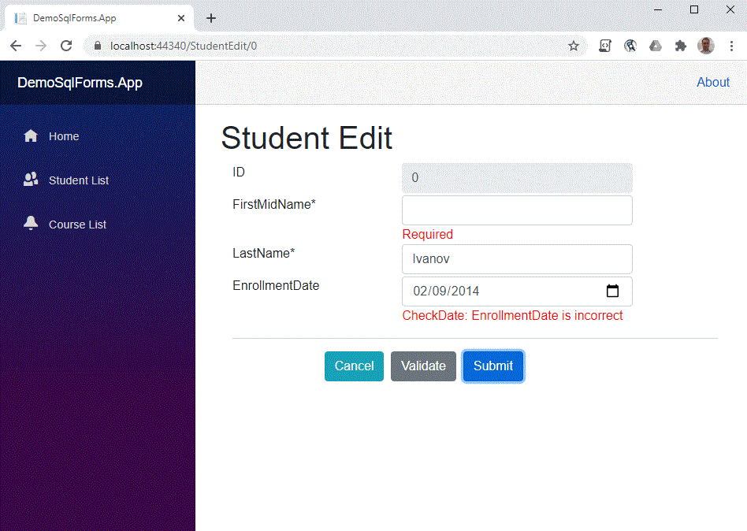Close the DemoSqlForms.App tab

click(181, 18)
